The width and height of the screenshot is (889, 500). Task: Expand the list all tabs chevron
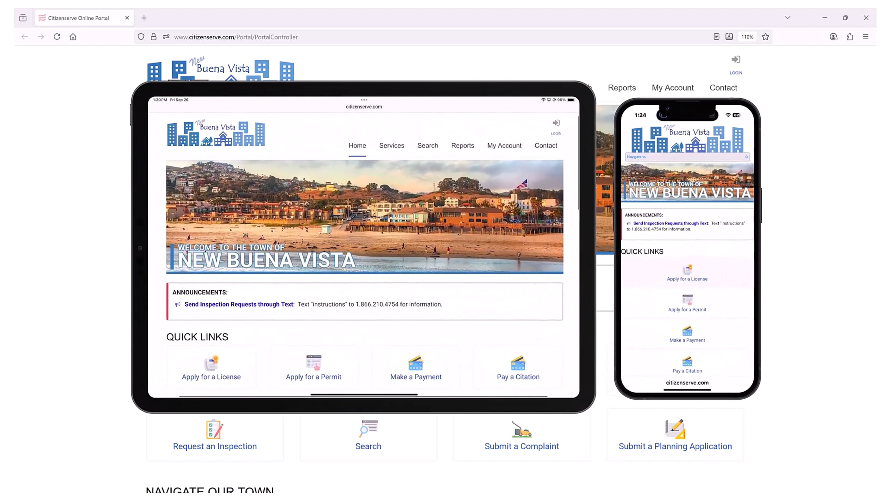coord(787,17)
